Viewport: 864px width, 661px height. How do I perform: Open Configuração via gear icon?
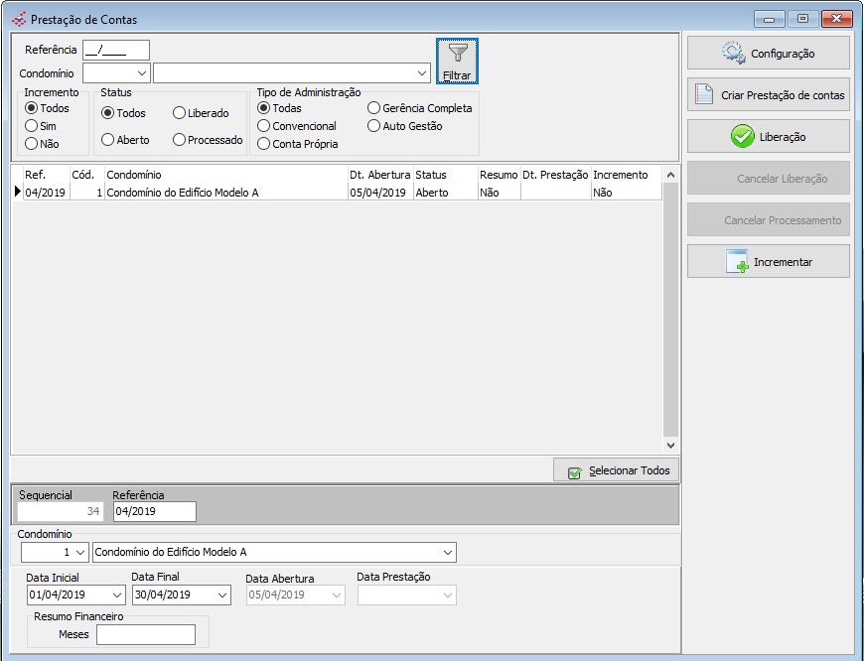point(734,54)
